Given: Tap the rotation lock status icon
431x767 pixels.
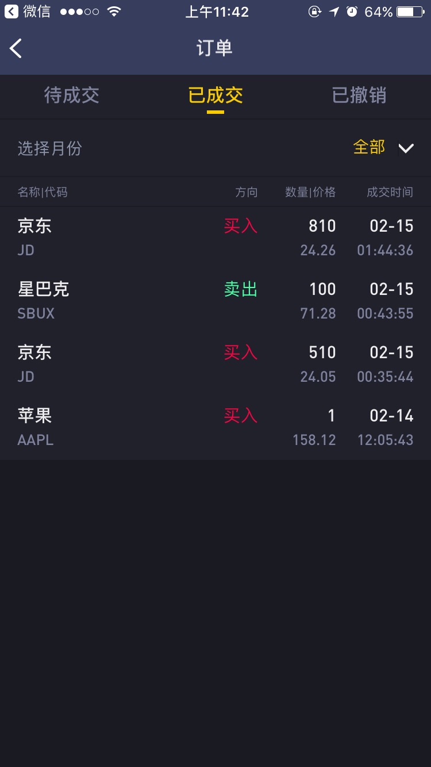Looking at the screenshot, I should point(314,11).
